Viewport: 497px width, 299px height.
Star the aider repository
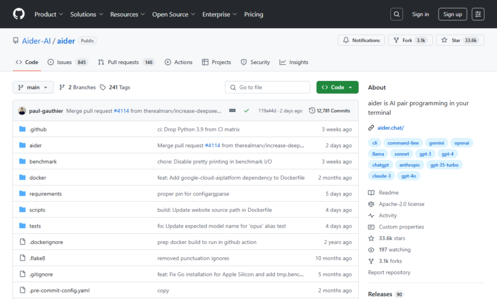[x=460, y=40]
